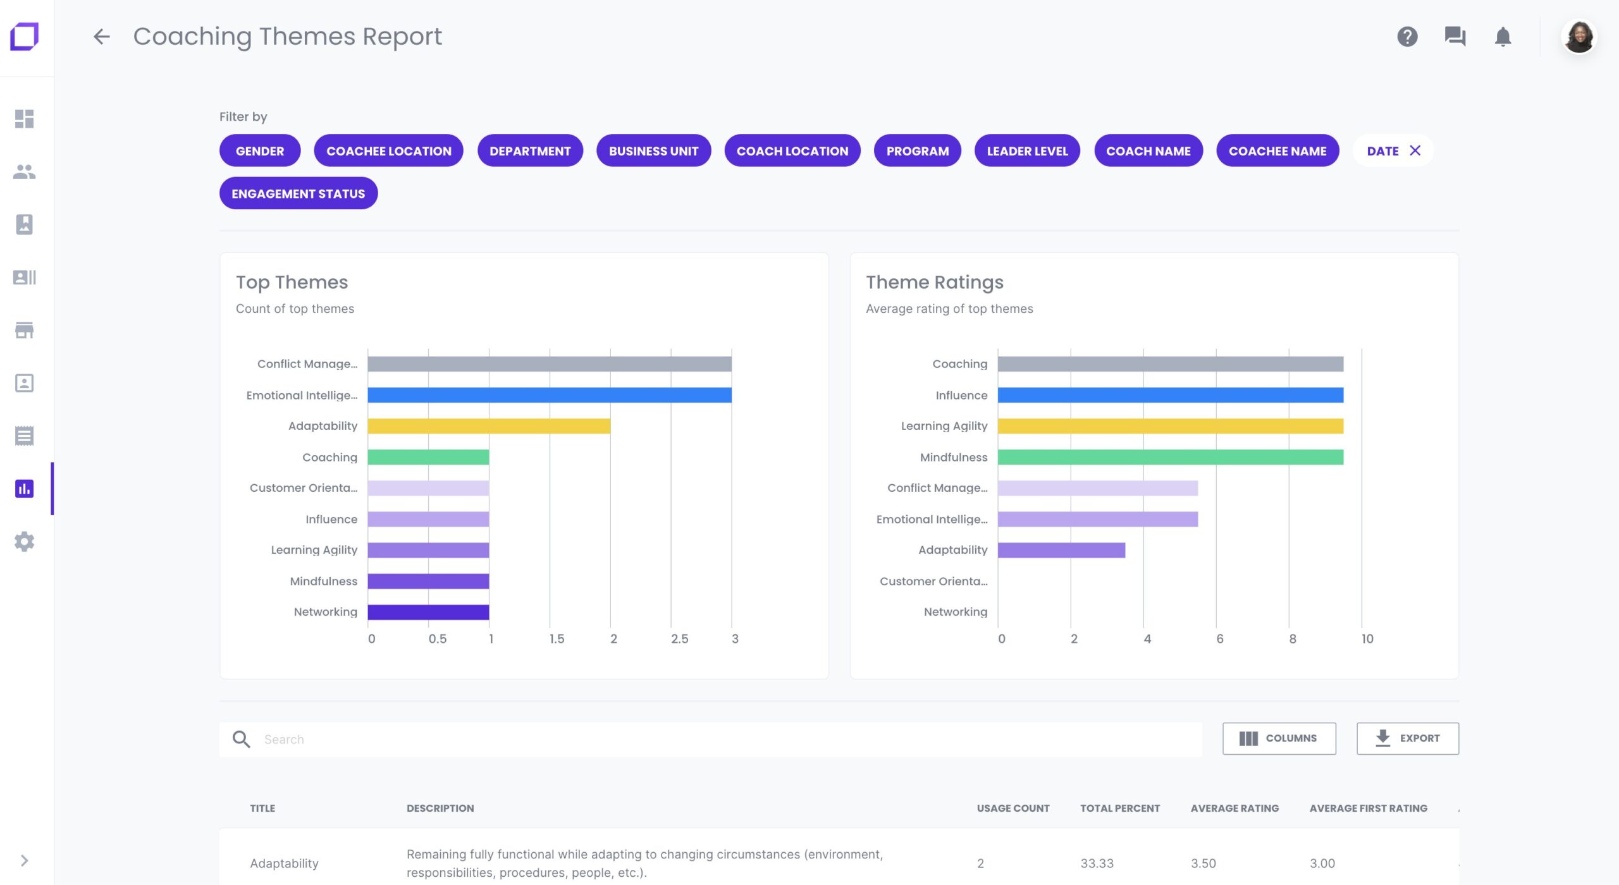
Task: Click the Columns button
Action: (x=1279, y=738)
